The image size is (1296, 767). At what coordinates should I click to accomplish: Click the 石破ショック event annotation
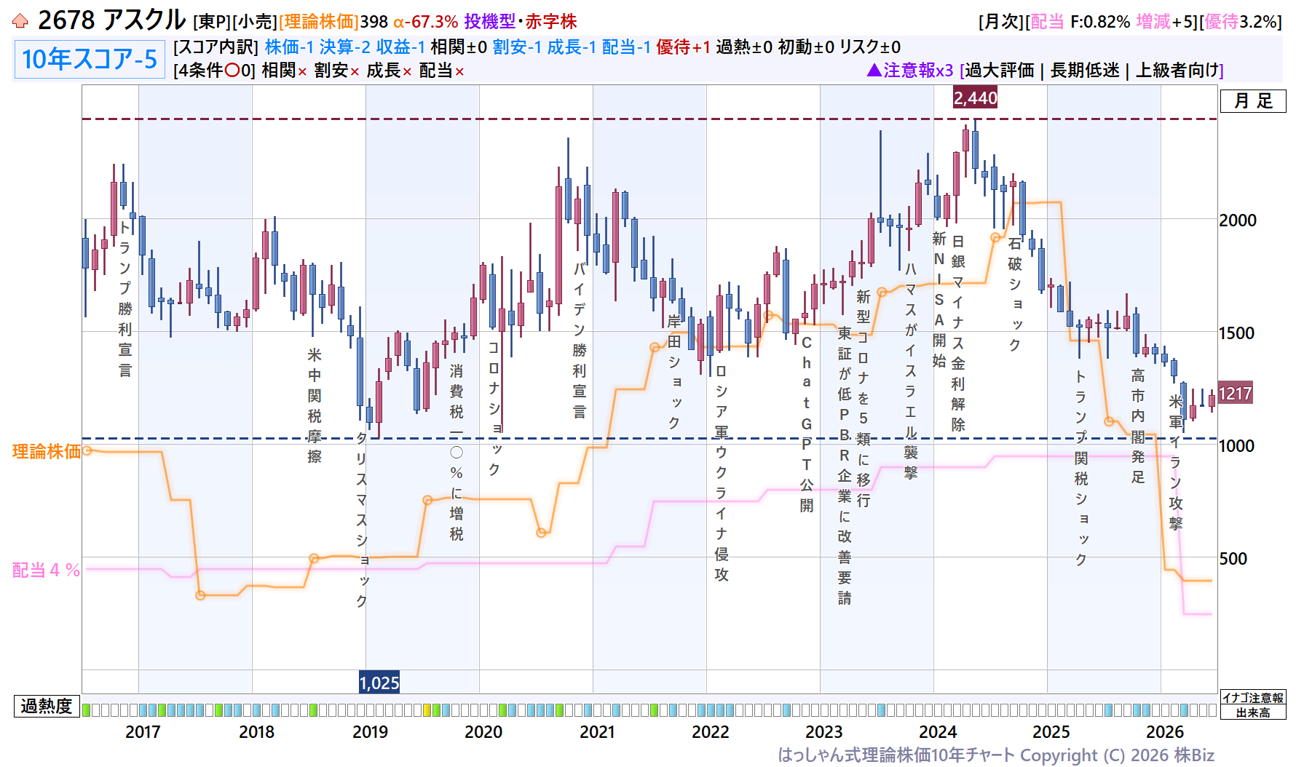[1015, 295]
